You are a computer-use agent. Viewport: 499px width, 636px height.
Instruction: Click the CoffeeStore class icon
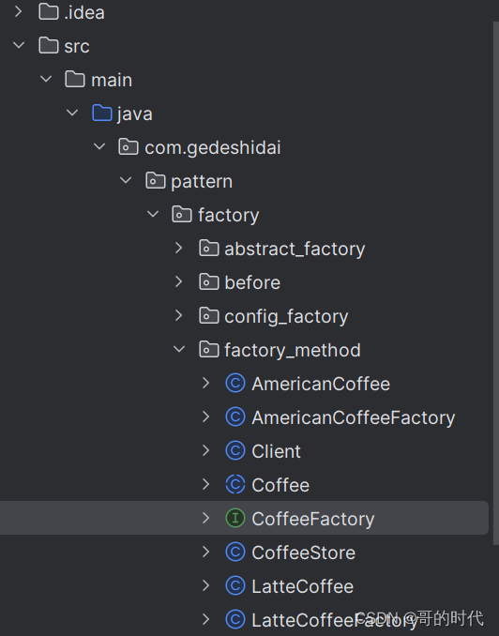235,553
